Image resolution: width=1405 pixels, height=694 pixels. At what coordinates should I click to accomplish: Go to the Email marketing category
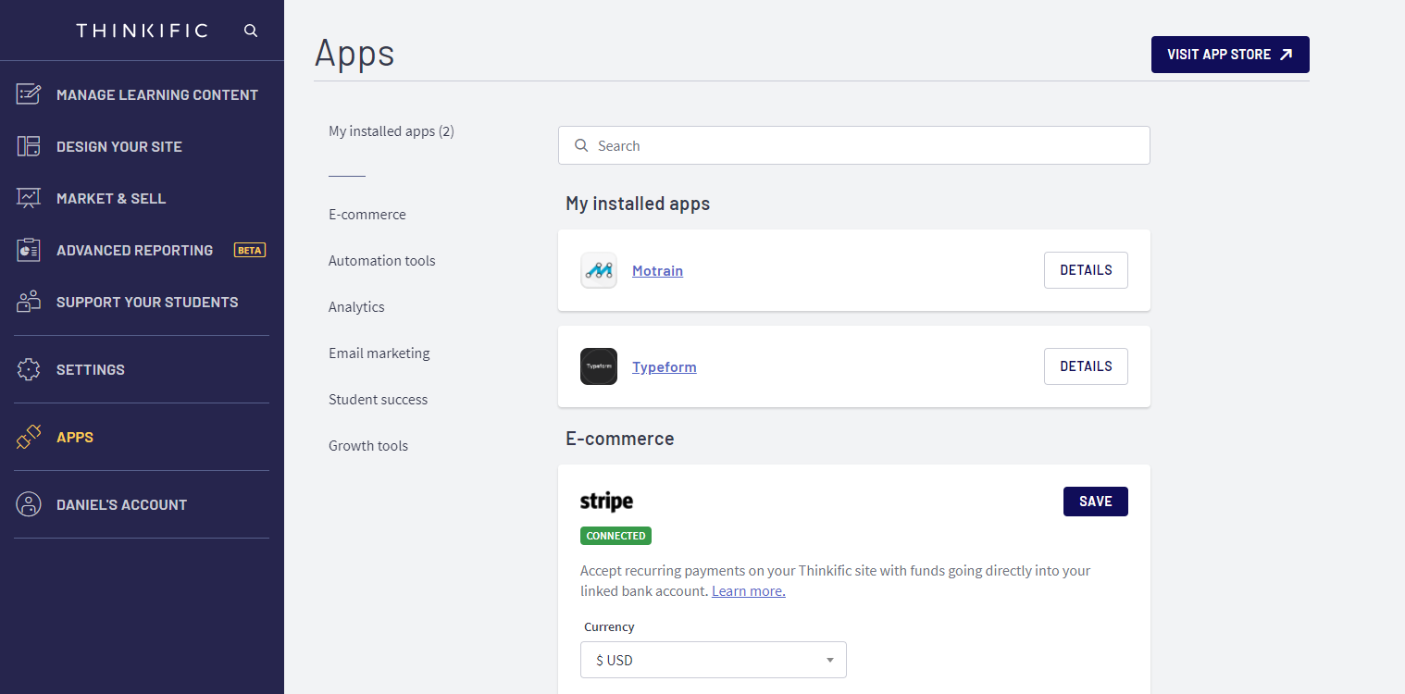[379, 353]
